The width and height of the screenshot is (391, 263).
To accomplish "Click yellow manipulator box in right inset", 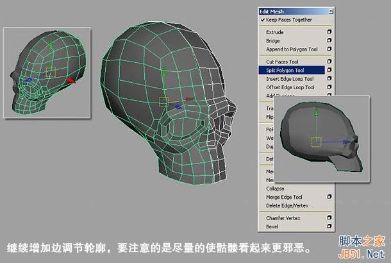I will pos(316,142).
